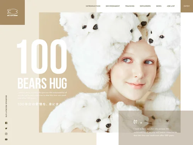Open the Twitter social link
The height and width of the screenshot is (145, 193).
point(6,128)
